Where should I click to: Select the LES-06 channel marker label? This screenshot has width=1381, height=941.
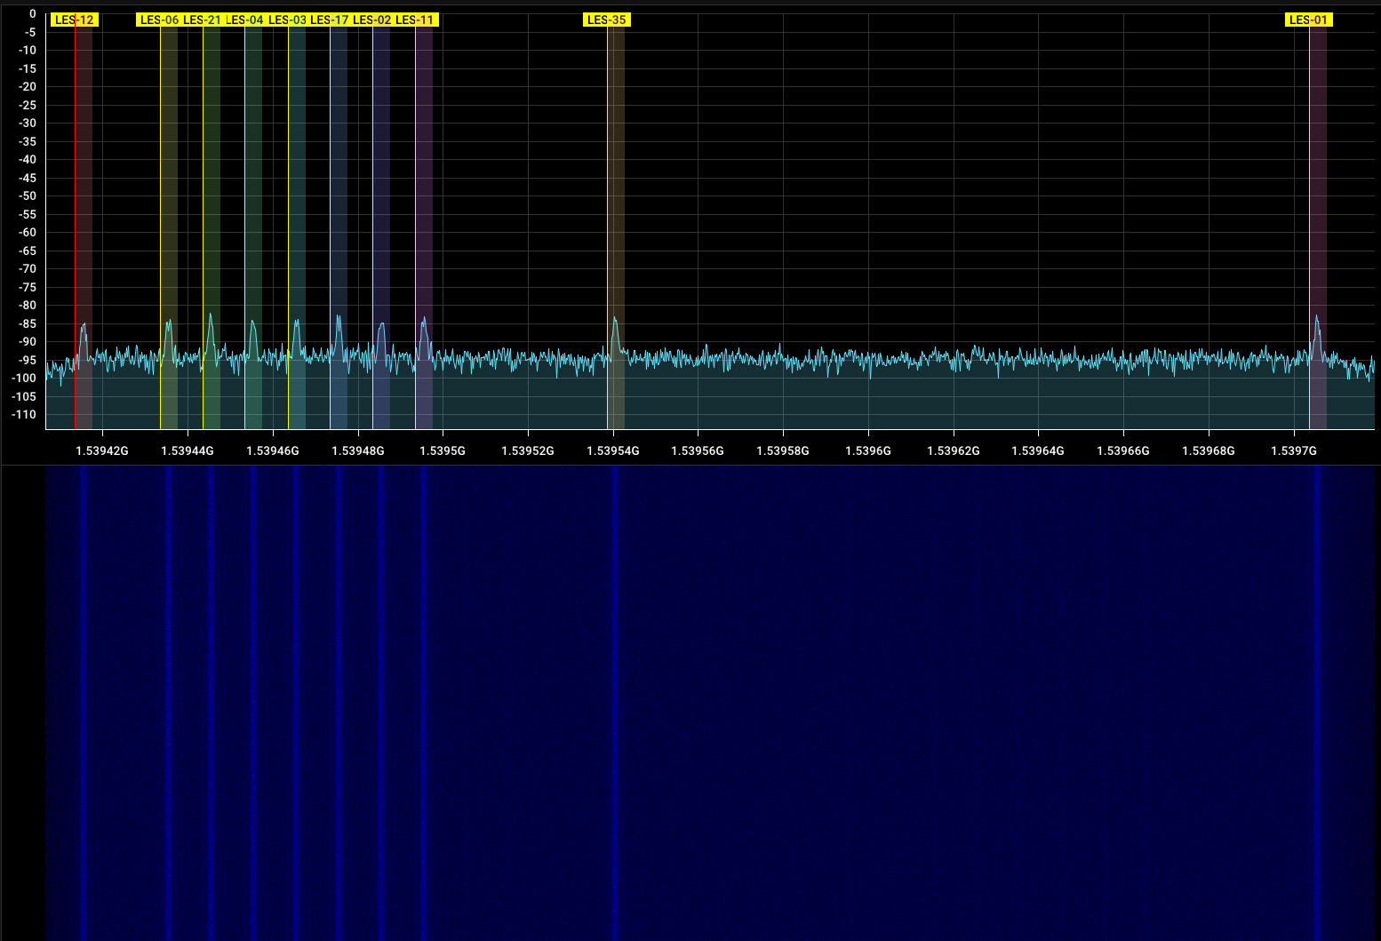click(x=159, y=20)
